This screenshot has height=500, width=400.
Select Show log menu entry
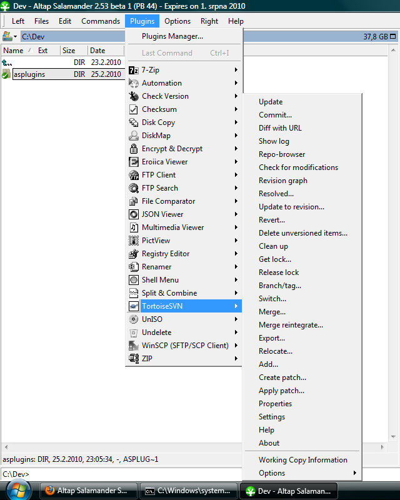pyautogui.click(x=274, y=141)
